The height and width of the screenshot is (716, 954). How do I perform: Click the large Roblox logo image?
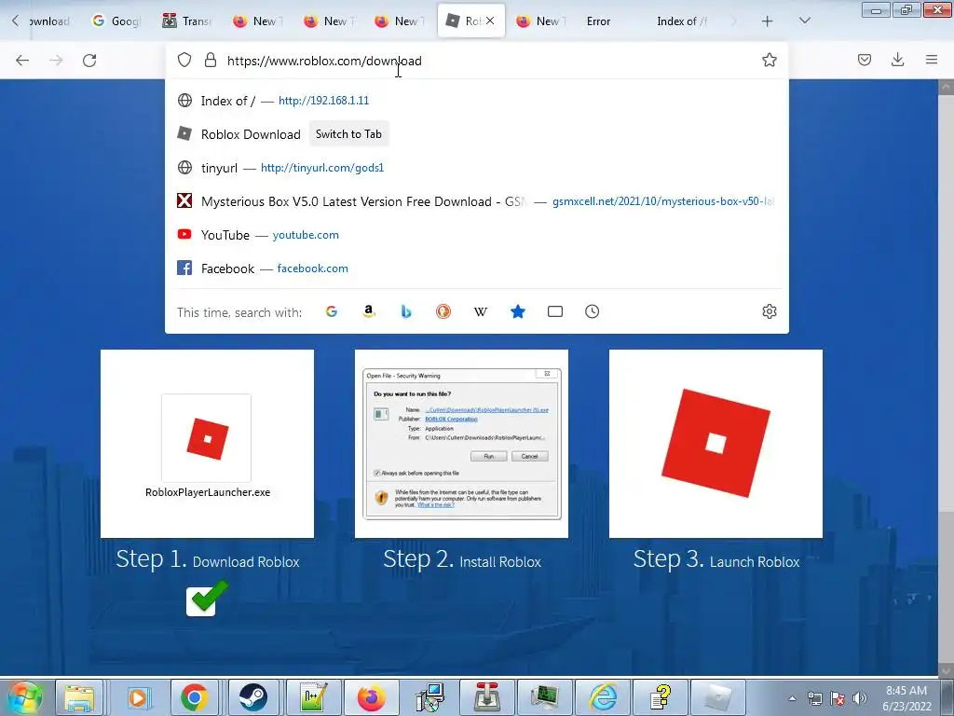click(715, 444)
